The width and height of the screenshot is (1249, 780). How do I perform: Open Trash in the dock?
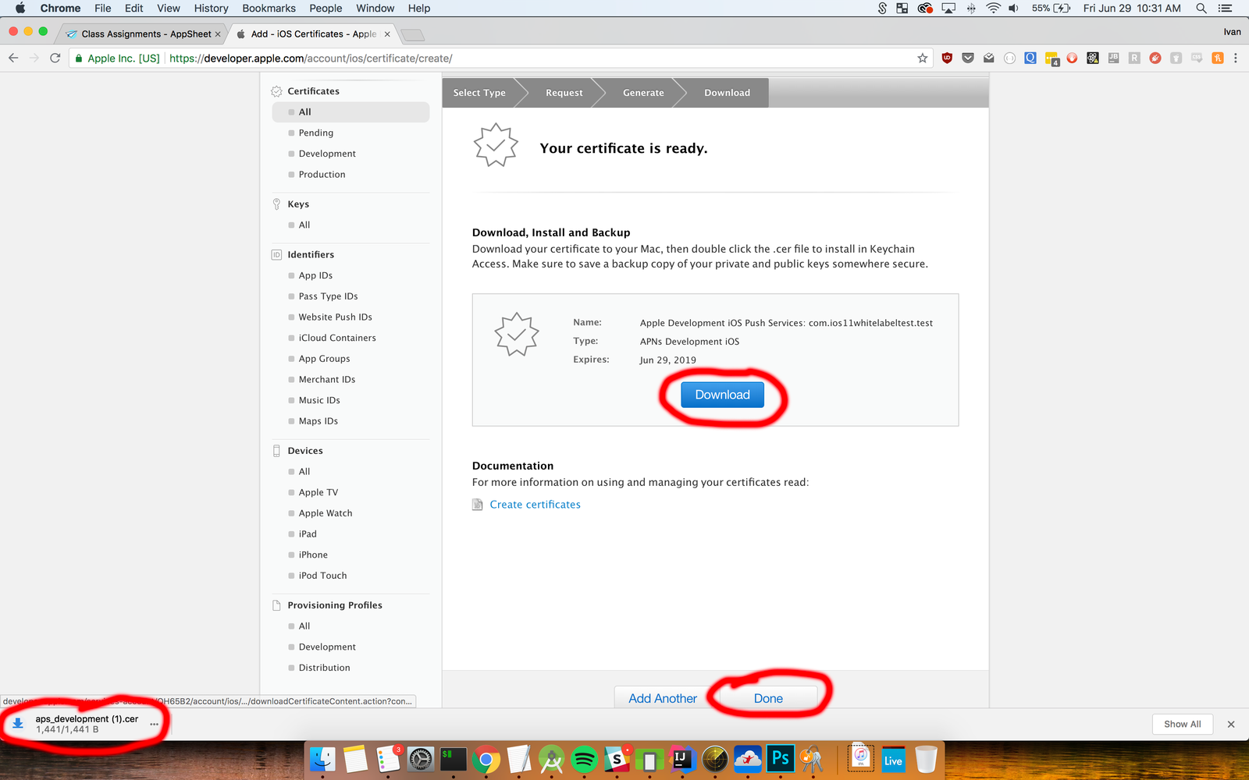[926, 759]
